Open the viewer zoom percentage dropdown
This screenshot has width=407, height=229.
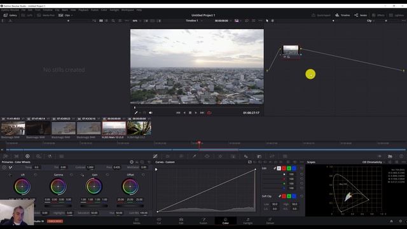[137, 21]
